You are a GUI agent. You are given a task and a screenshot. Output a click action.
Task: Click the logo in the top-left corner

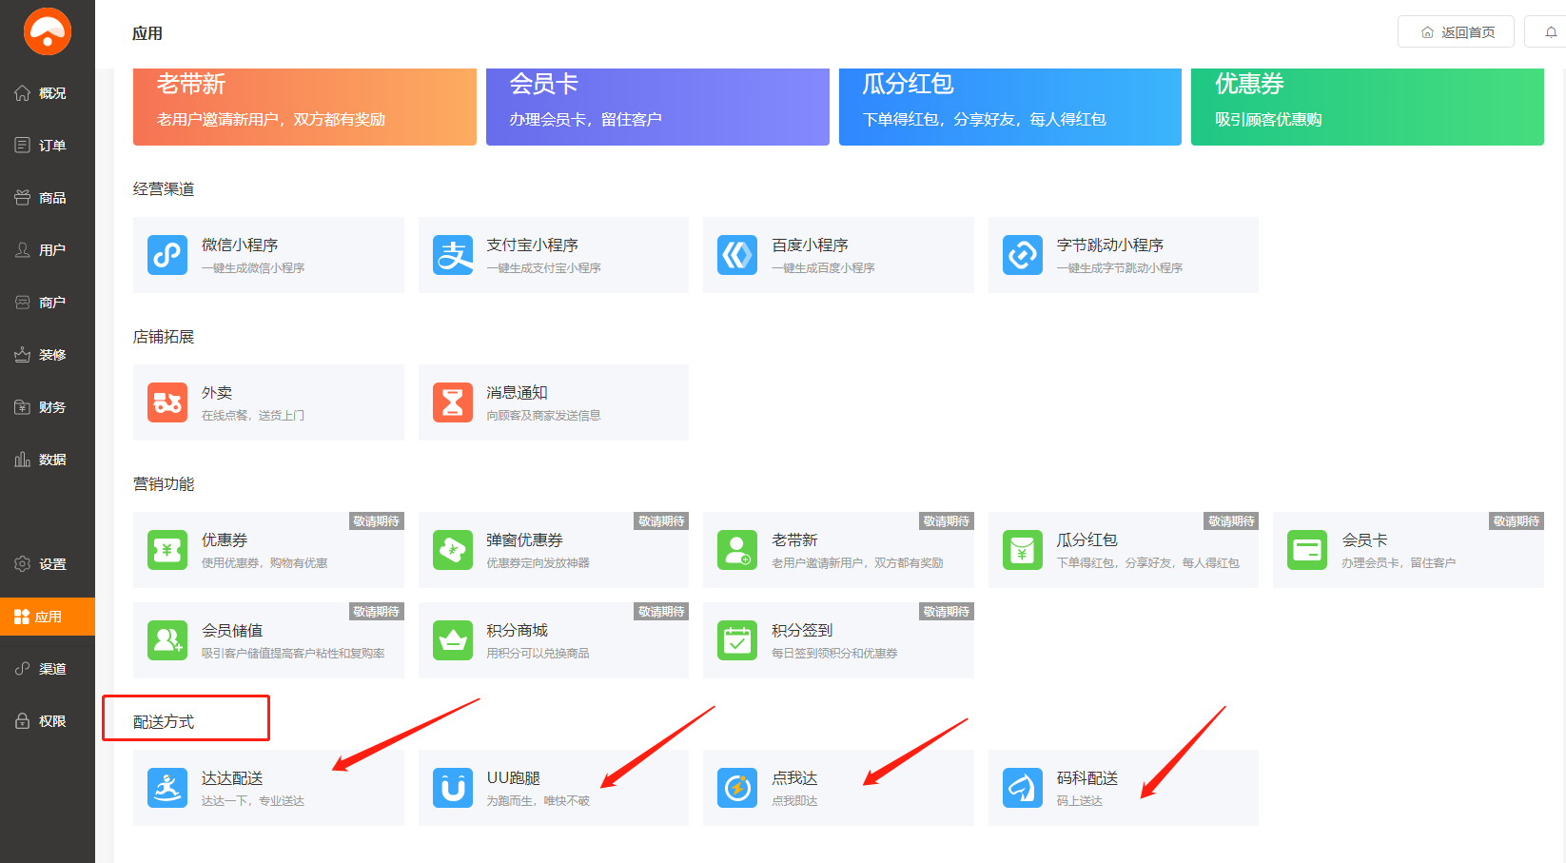click(48, 31)
